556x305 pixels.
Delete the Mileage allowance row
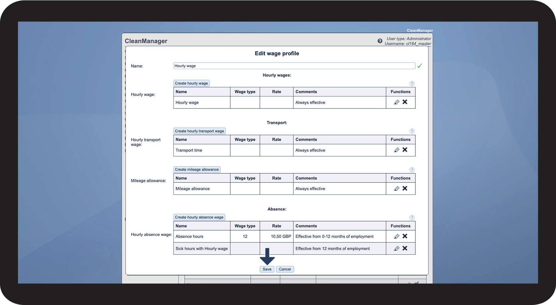(405, 188)
